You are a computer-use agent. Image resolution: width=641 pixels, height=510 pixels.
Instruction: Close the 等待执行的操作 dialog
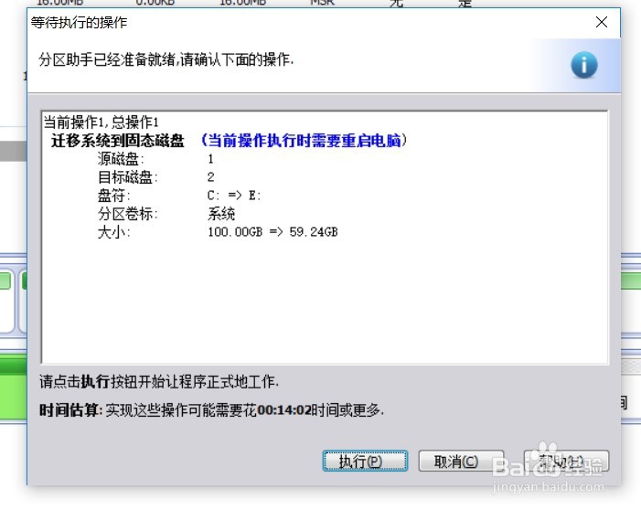[602, 22]
